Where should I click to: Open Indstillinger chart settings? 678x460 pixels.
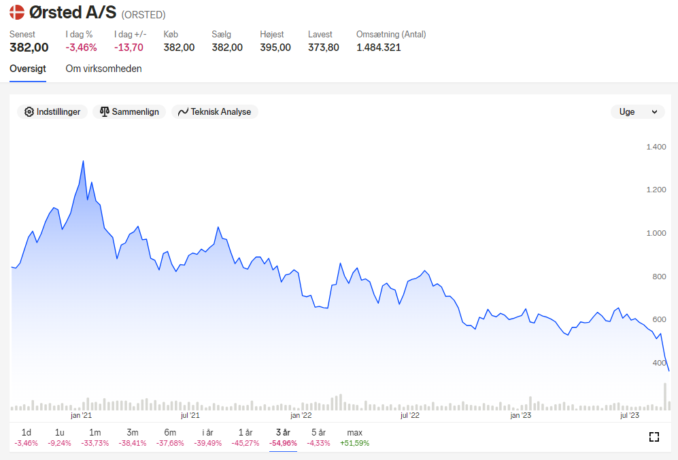(52, 112)
